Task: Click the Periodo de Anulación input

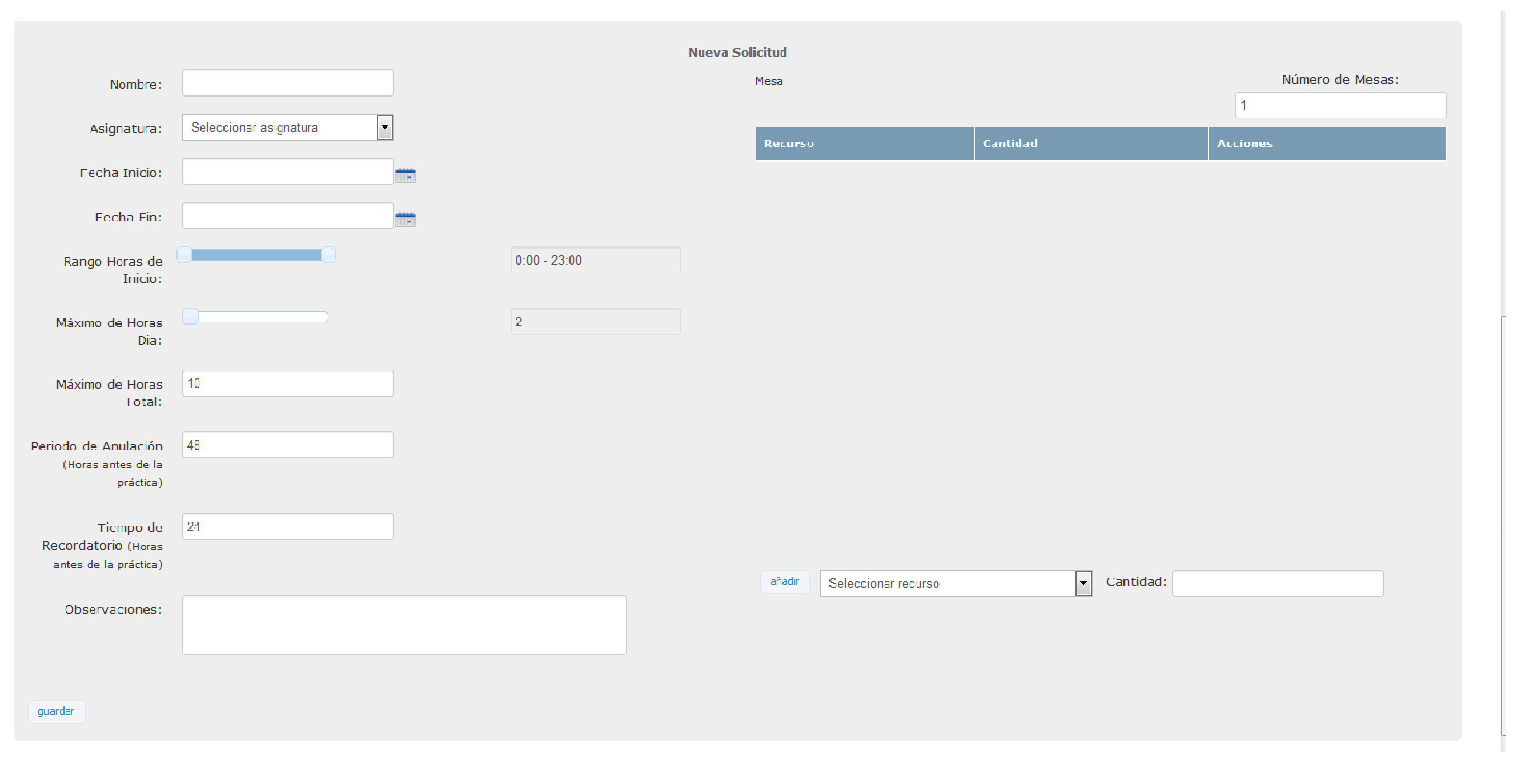Action: (x=287, y=445)
